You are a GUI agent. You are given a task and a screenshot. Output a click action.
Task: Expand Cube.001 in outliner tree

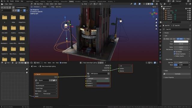pos(164,15)
